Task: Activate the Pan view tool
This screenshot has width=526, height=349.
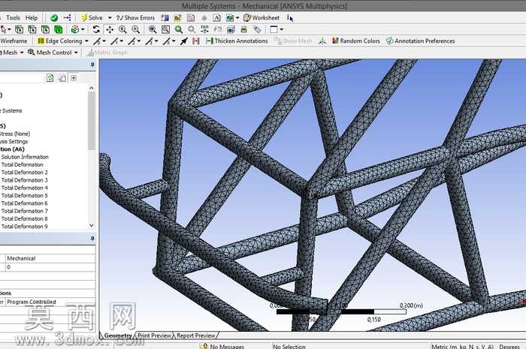Action: [x=110, y=29]
